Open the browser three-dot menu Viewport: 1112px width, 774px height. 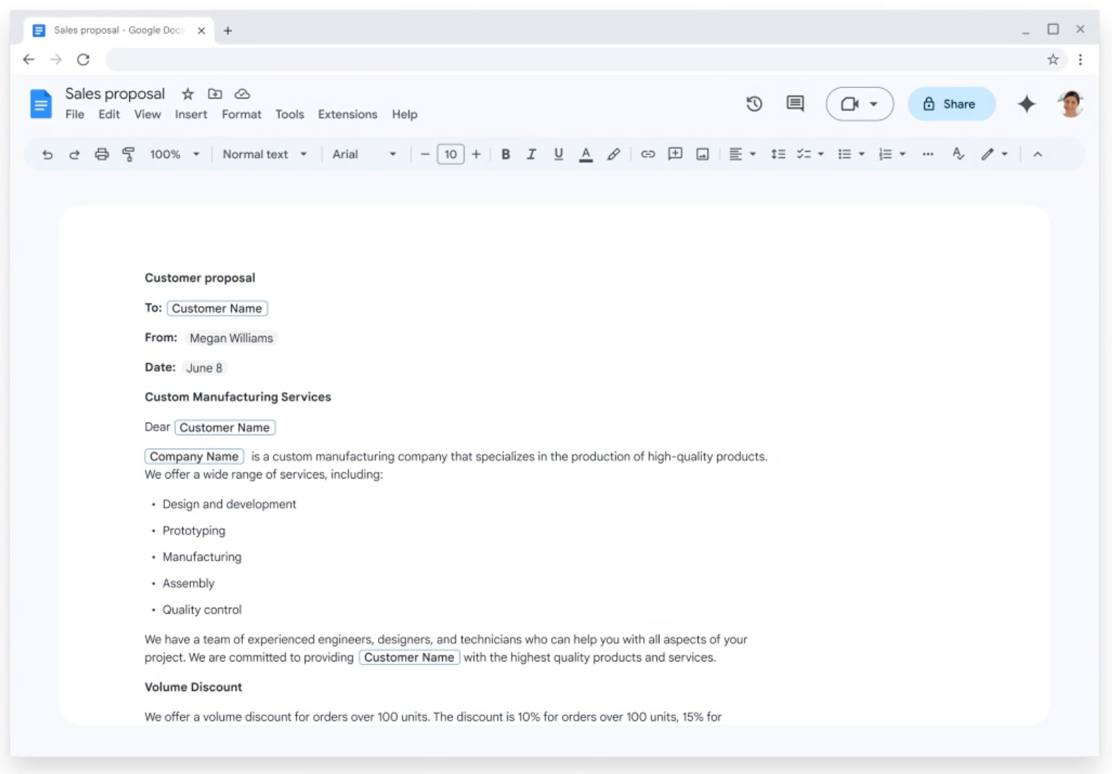click(1080, 59)
